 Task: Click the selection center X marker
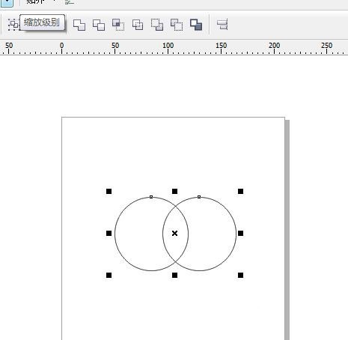(x=174, y=234)
